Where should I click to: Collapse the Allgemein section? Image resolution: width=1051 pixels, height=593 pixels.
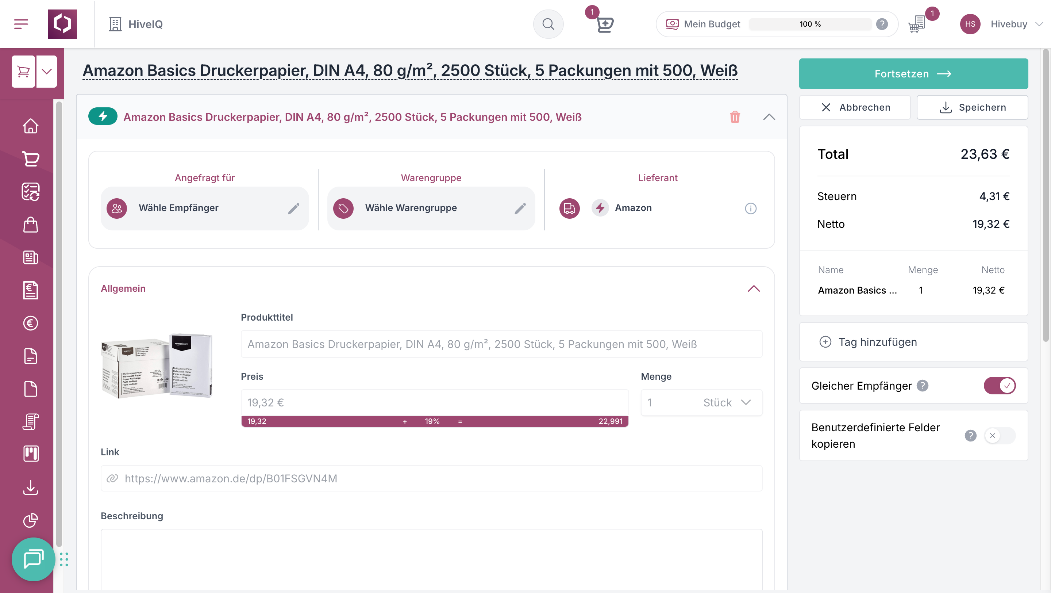coord(754,288)
